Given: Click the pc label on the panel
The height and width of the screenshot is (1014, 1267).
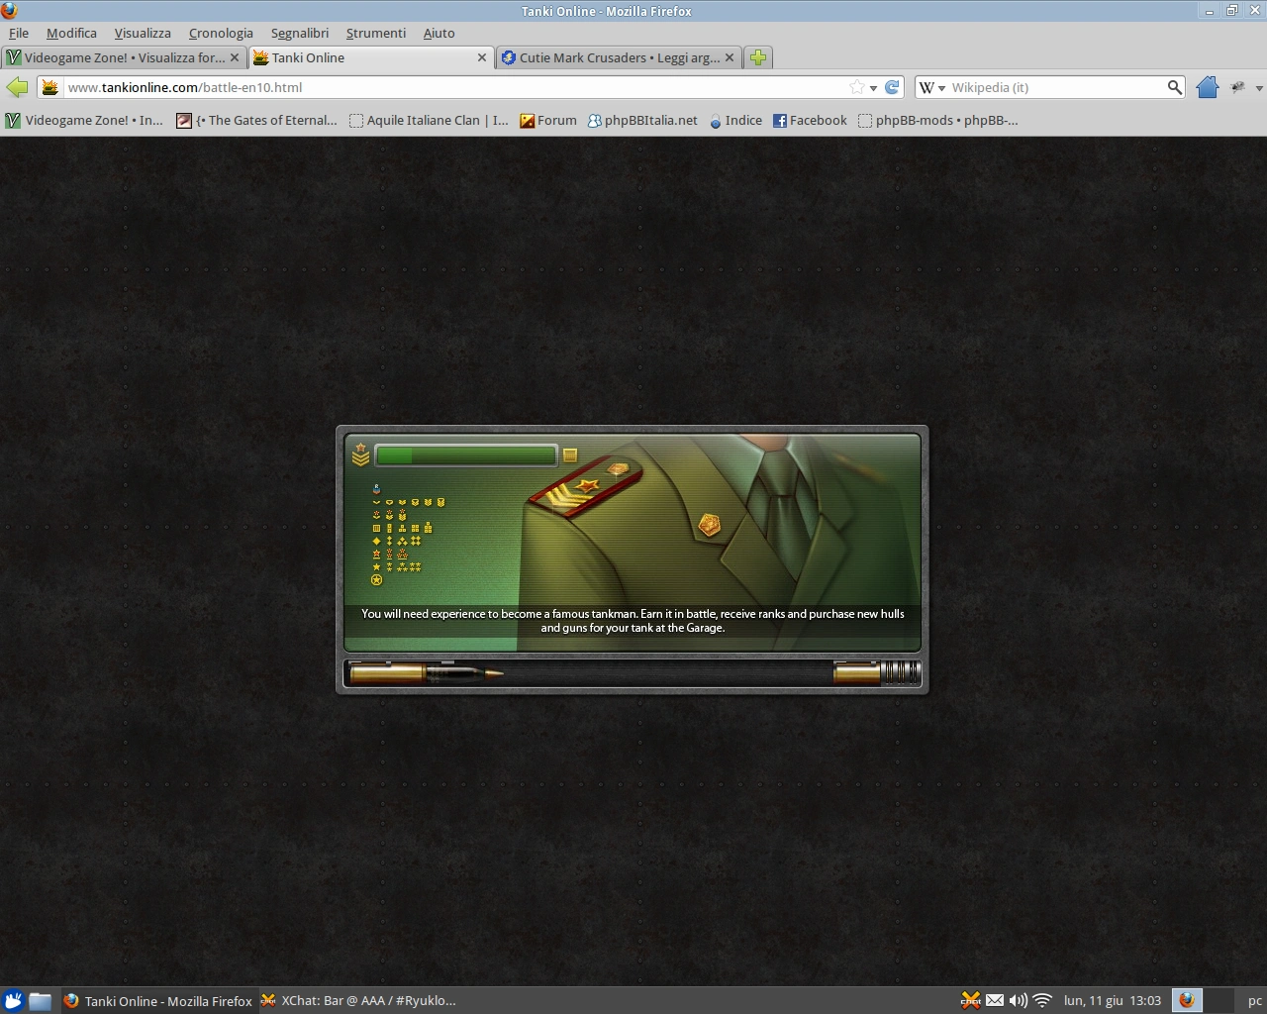Looking at the screenshot, I should click(x=1254, y=1001).
